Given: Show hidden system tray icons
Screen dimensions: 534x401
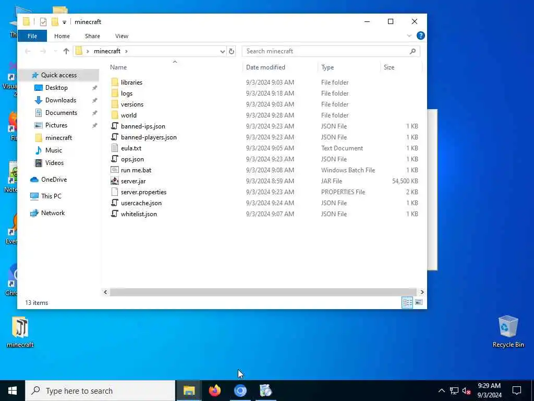Looking at the screenshot, I should point(441,391).
